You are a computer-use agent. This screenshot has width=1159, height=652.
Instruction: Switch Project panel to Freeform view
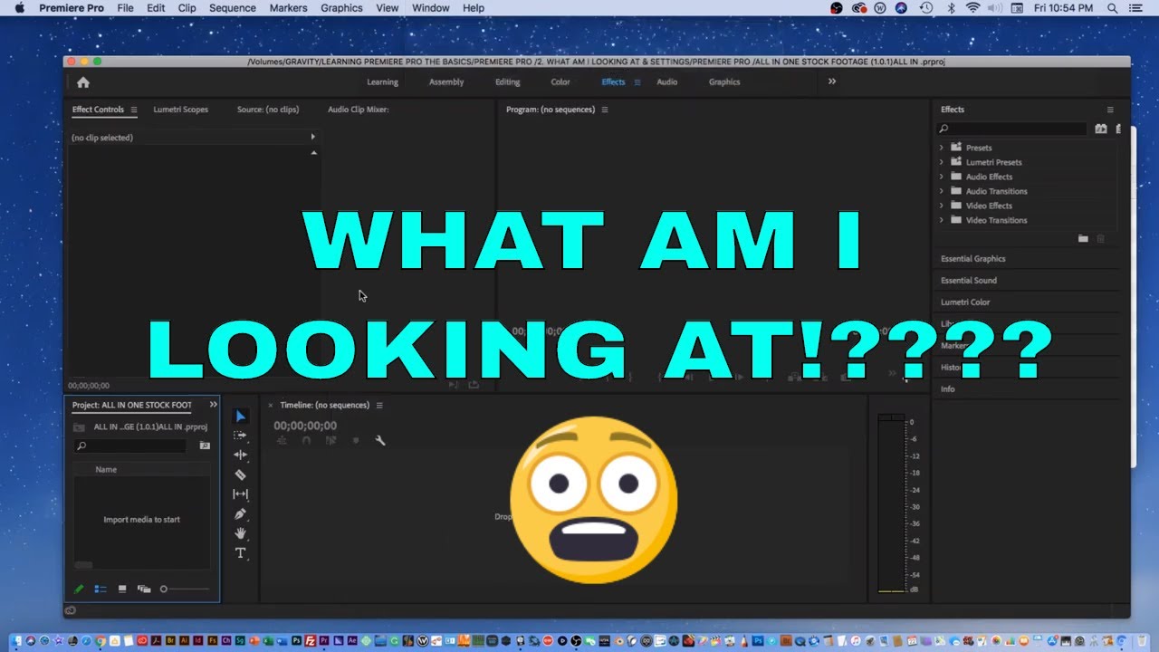(144, 589)
